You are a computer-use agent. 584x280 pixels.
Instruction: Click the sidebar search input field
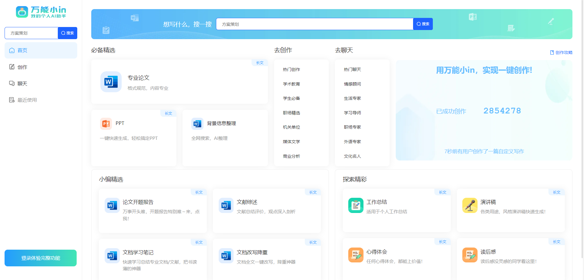[31, 33]
